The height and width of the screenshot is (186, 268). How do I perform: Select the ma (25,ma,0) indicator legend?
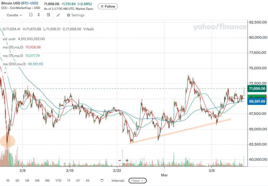tap(13, 47)
